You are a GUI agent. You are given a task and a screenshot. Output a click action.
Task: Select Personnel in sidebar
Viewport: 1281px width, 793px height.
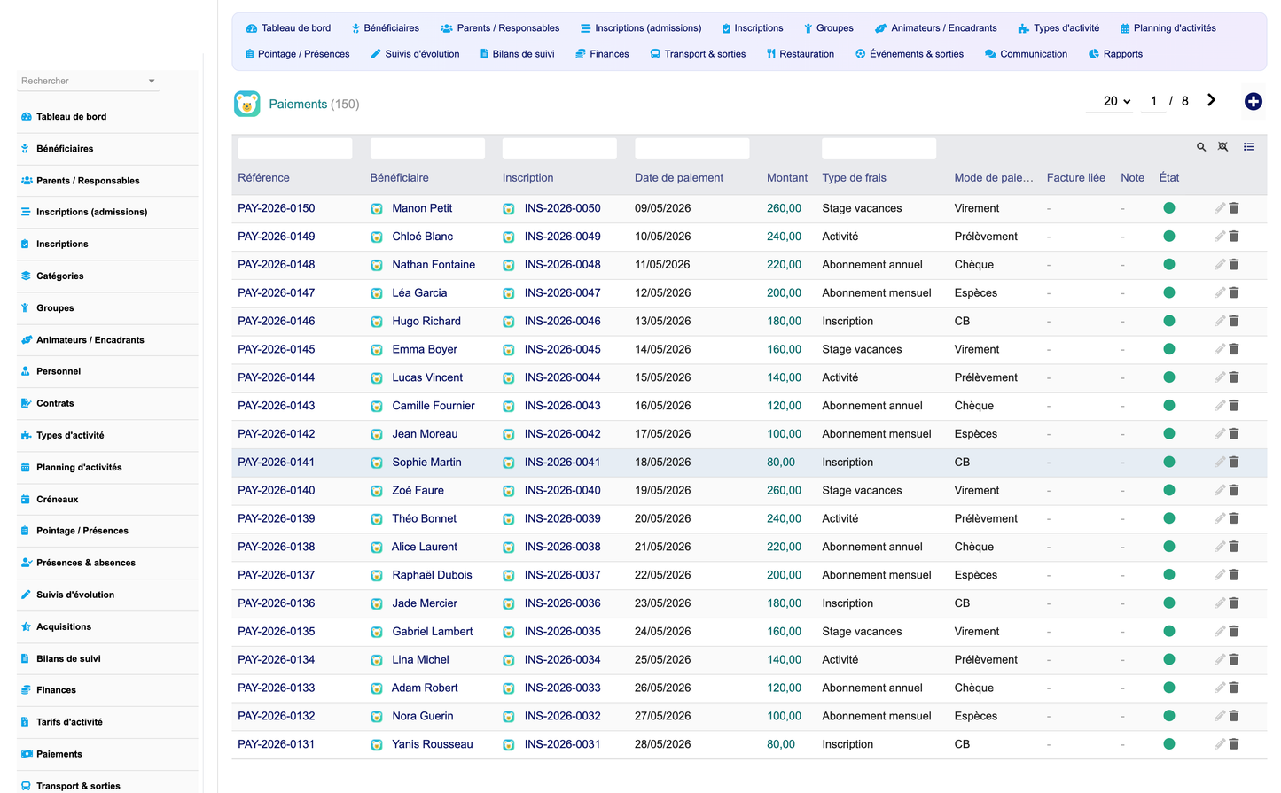point(59,371)
